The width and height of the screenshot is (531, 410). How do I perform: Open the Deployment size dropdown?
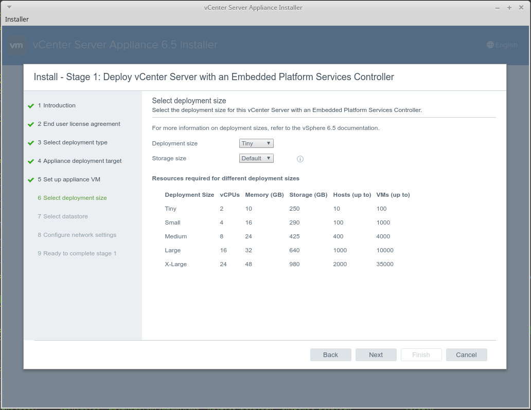tap(256, 143)
